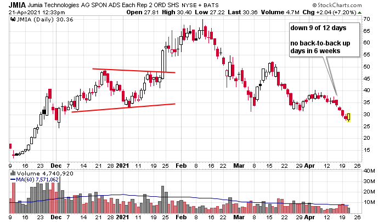Click the 40M volume axis label
Image resolution: width=384 pixels, height=222 pixels.
click(369, 171)
